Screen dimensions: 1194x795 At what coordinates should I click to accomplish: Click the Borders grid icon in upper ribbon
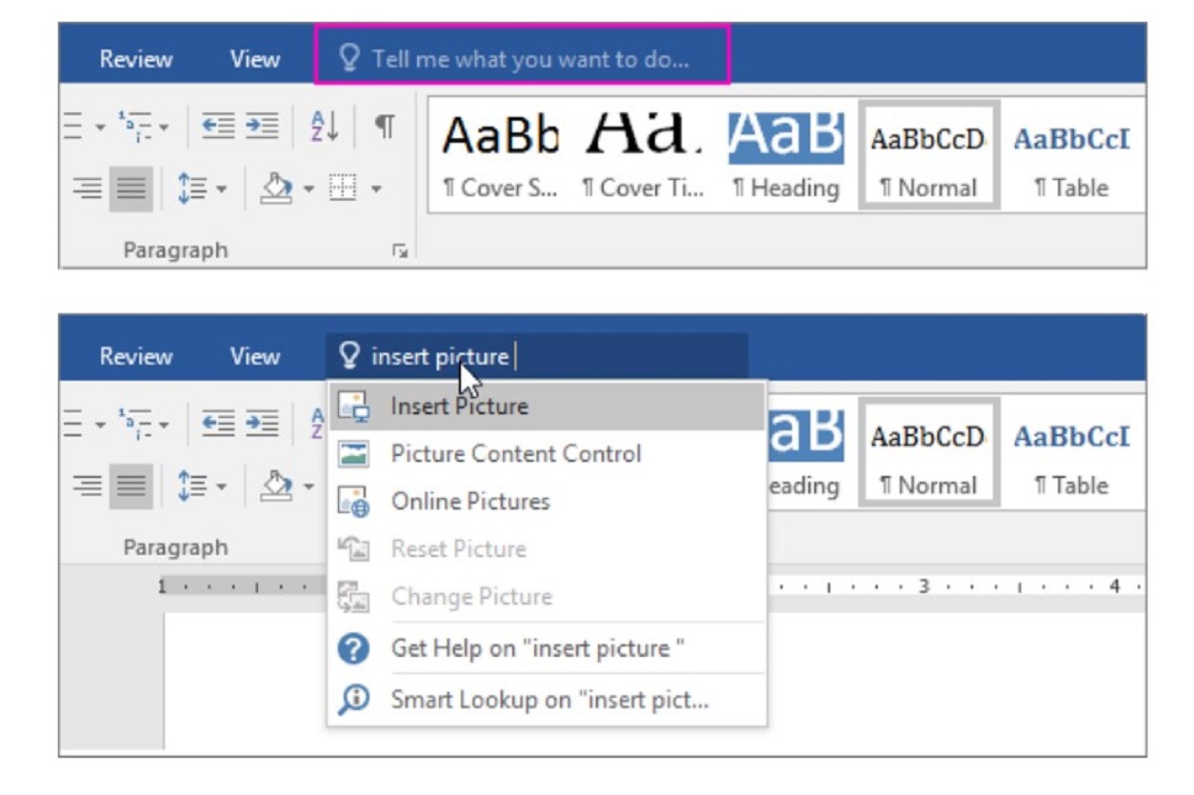pyautogui.click(x=342, y=187)
